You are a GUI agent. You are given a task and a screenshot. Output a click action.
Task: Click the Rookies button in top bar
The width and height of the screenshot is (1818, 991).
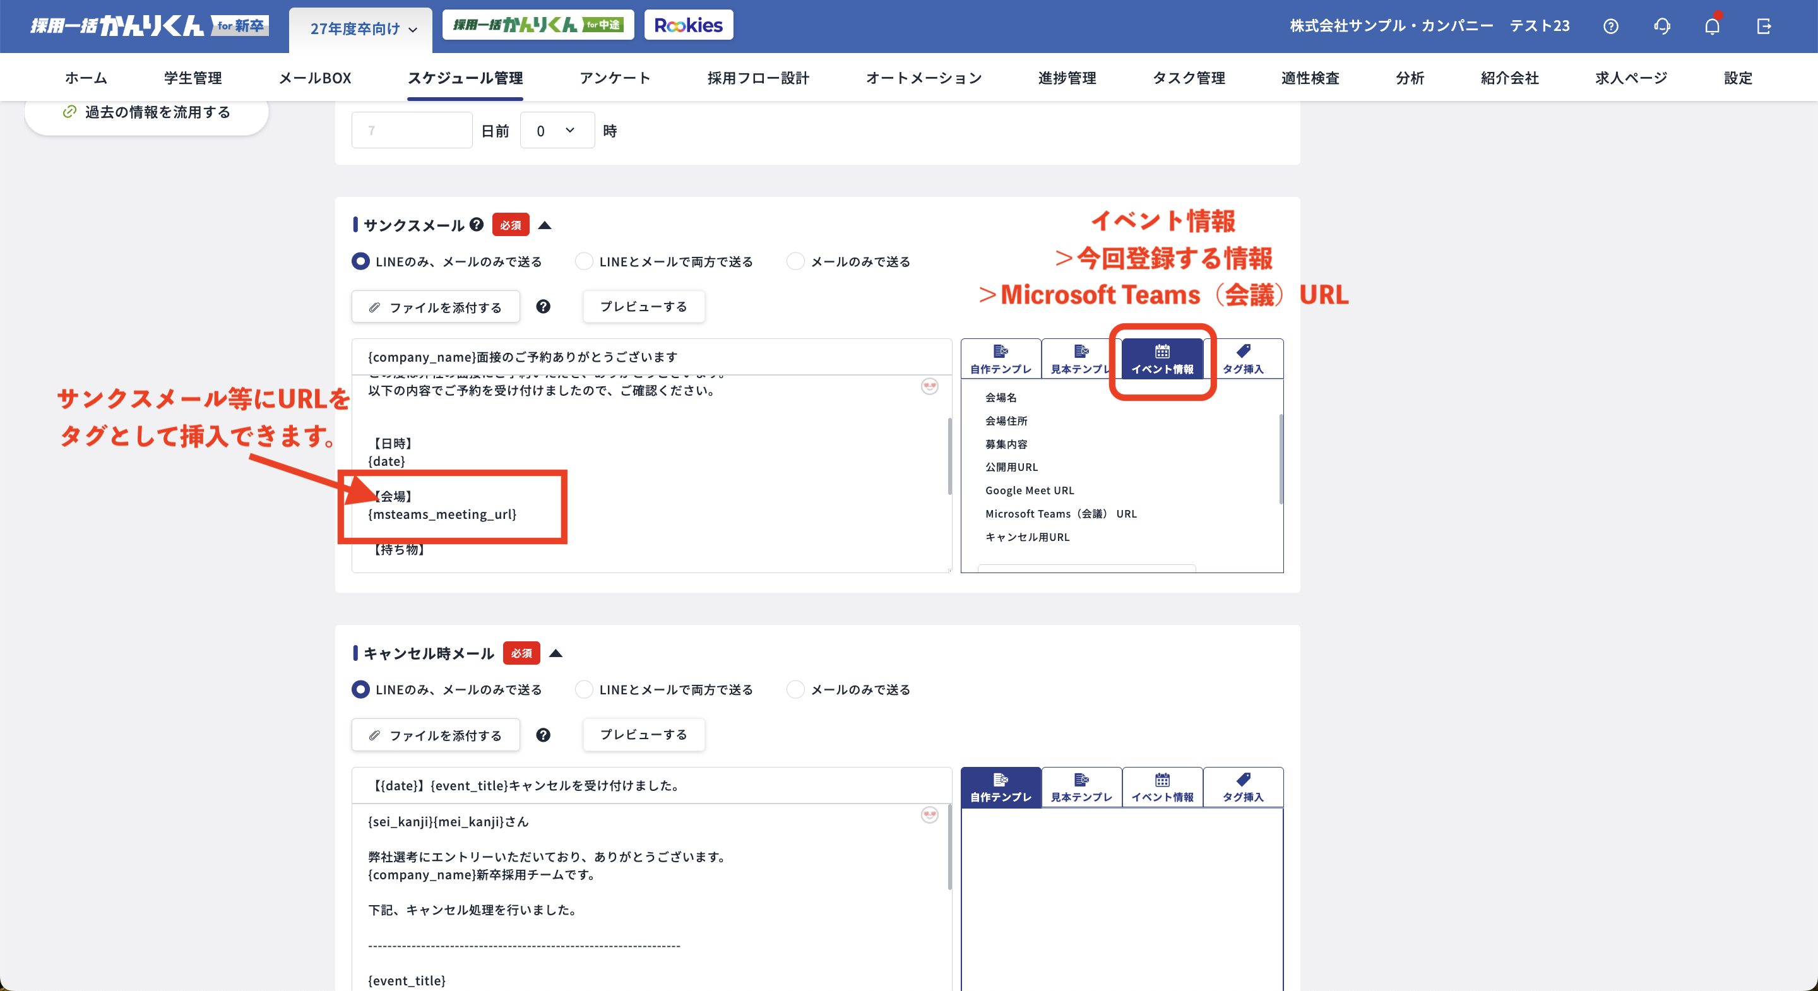[x=688, y=24]
